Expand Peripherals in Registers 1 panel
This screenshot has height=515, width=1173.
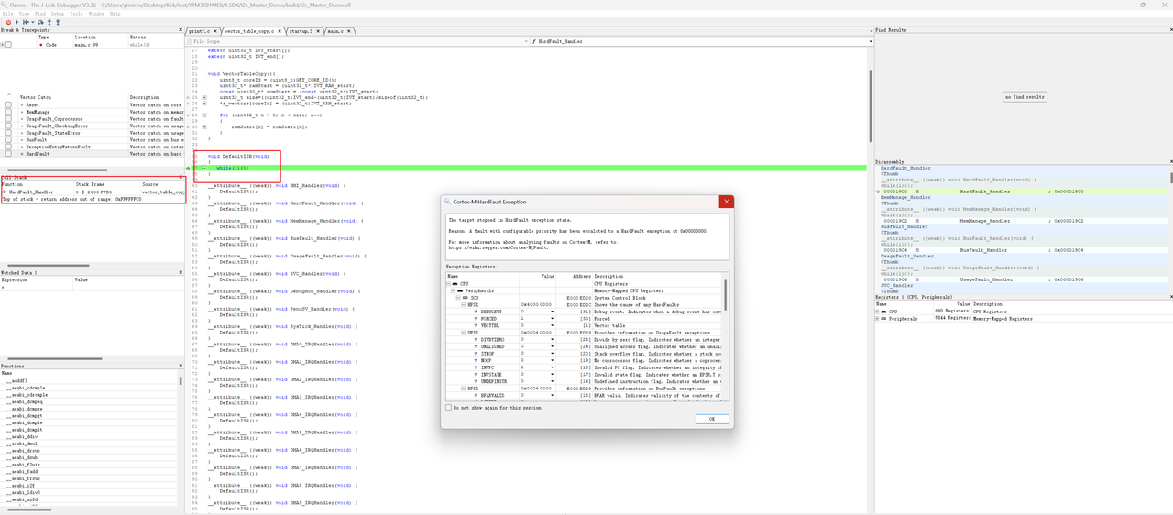point(878,318)
